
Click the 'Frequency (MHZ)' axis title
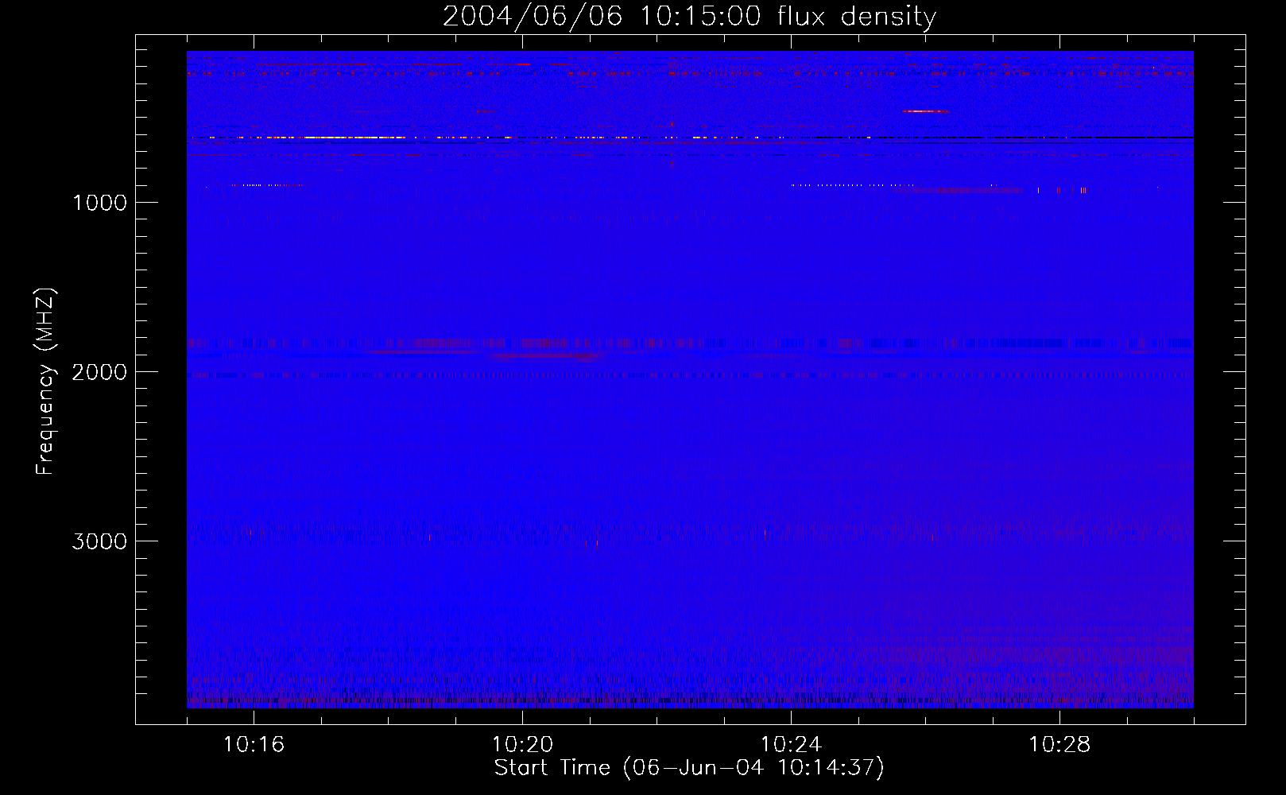45,382
